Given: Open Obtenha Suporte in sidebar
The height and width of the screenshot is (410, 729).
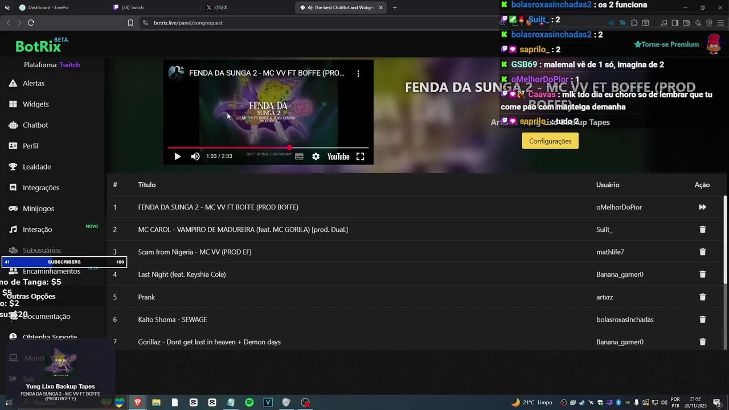Looking at the screenshot, I should click(x=50, y=337).
